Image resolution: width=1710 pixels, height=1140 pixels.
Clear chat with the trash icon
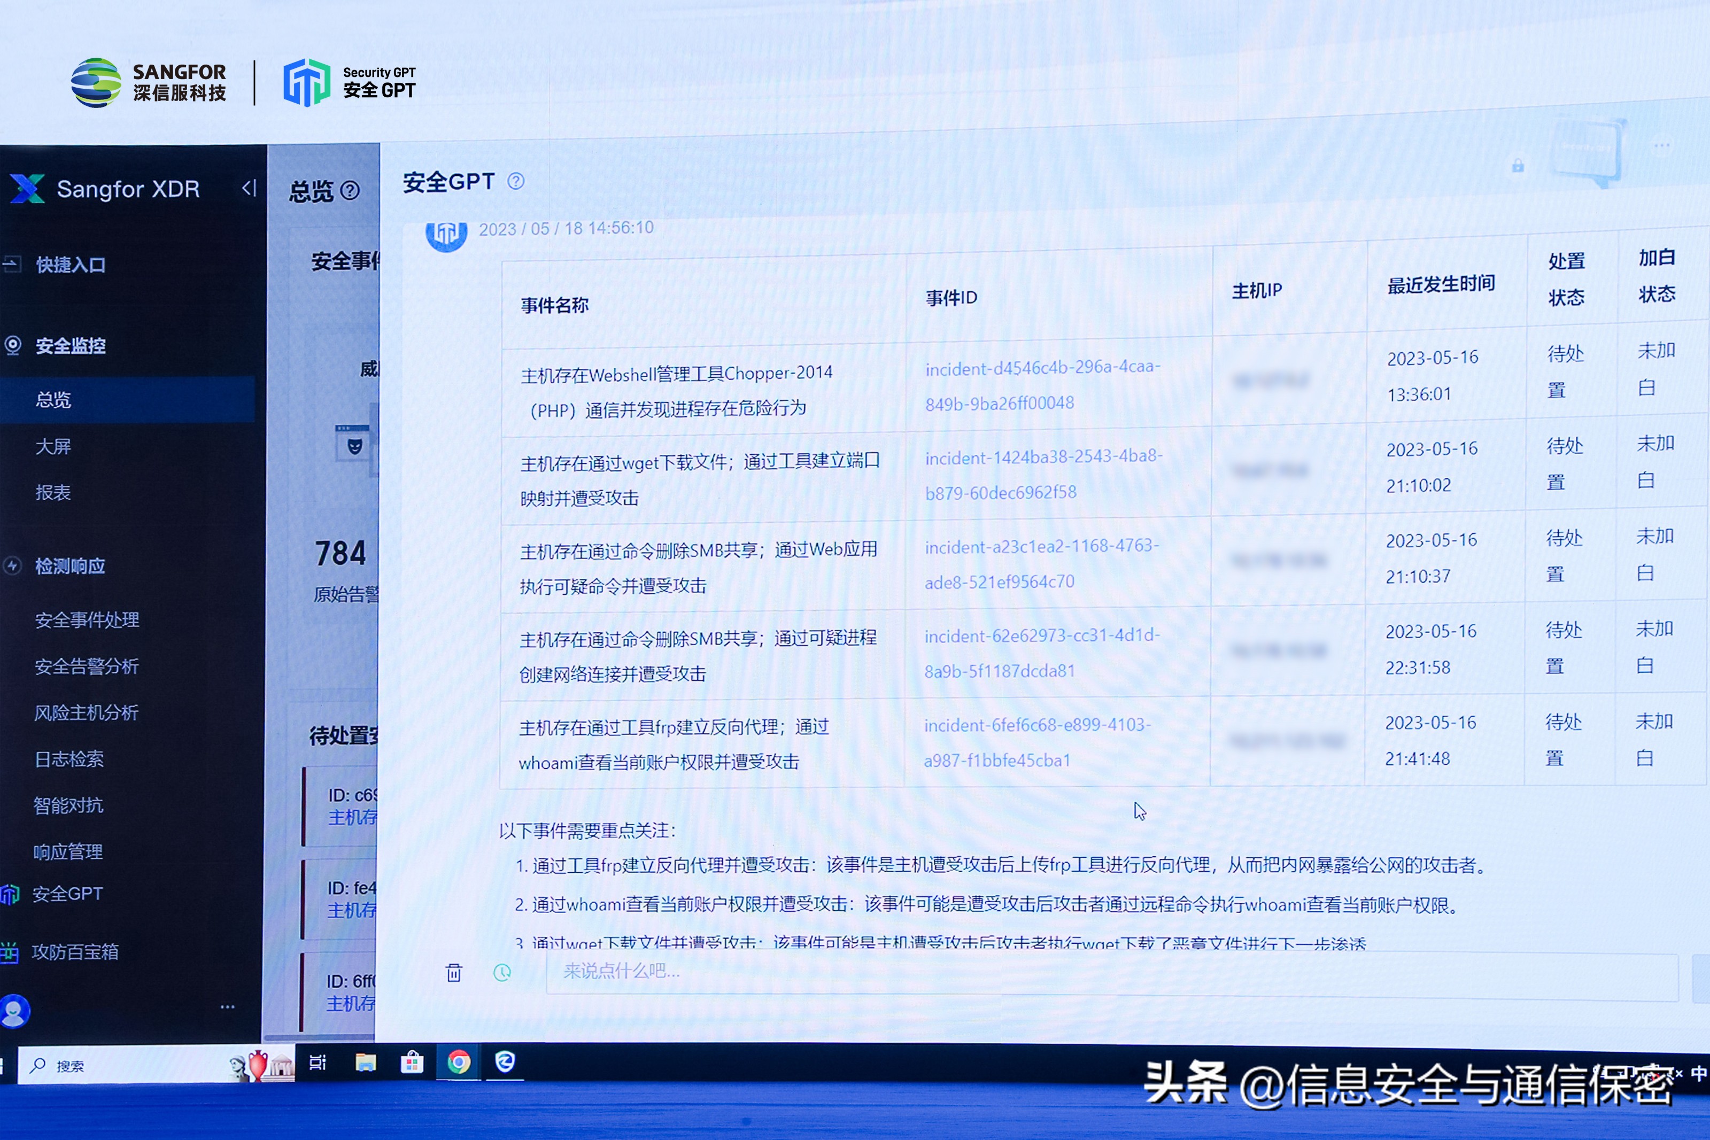(x=454, y=972)
